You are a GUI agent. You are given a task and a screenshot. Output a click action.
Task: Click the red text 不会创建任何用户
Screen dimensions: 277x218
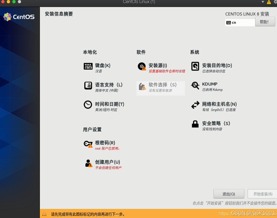pyautogui.click(x=108, y=168)
